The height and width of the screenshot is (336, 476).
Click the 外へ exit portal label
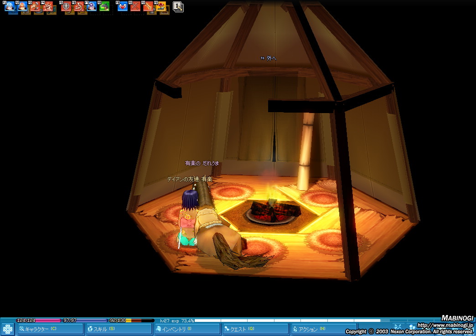click(269, 58)
